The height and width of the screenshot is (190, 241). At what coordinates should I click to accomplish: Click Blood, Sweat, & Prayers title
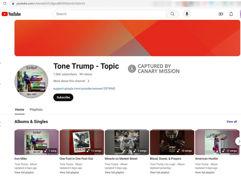click(165, 159)
